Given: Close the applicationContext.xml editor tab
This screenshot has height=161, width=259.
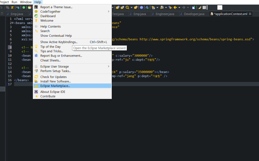Looking at the screenshot, I should tap(250, 14).
